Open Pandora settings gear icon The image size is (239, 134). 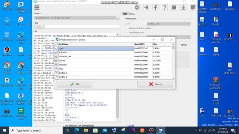click(137, 7)
